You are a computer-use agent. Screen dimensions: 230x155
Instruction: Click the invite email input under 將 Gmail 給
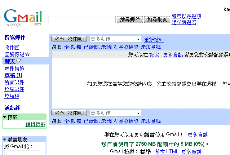click(22, 152)
